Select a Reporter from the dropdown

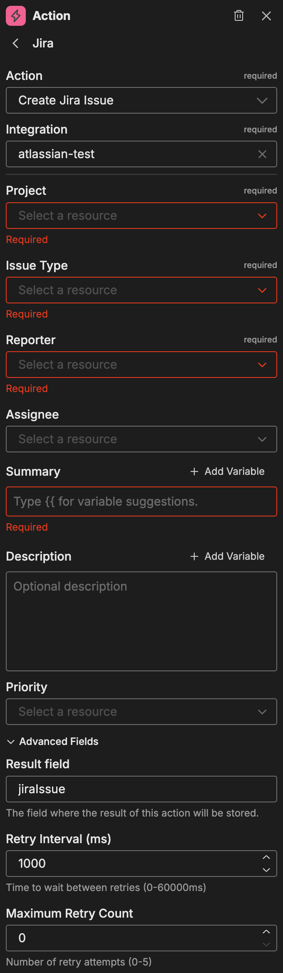coord(141,365)
